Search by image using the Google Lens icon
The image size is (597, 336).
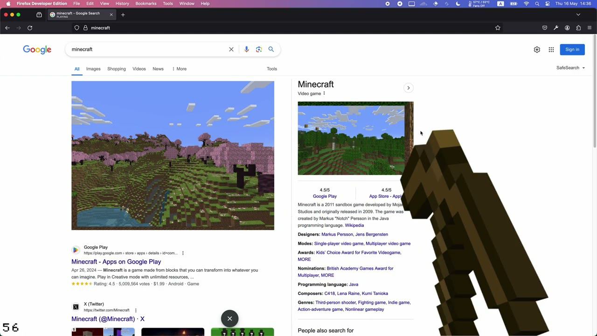[x=259, y=49]
